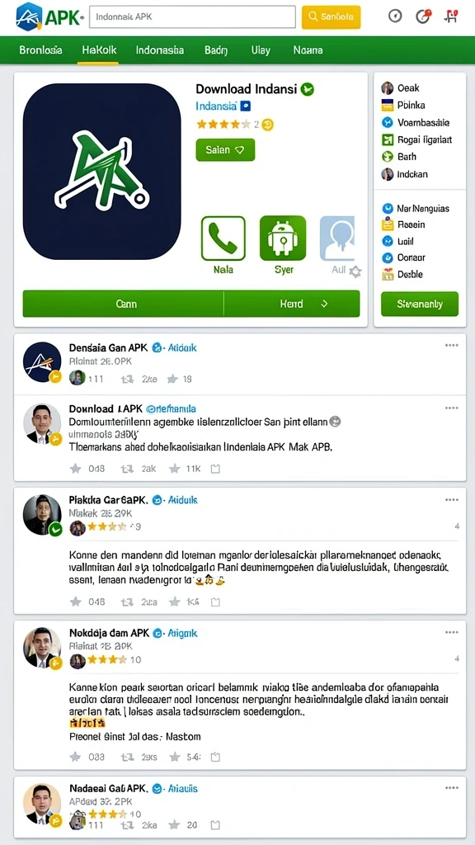
Task: Select Voambasalie in the sidebar list
Action: pos(416,122)
